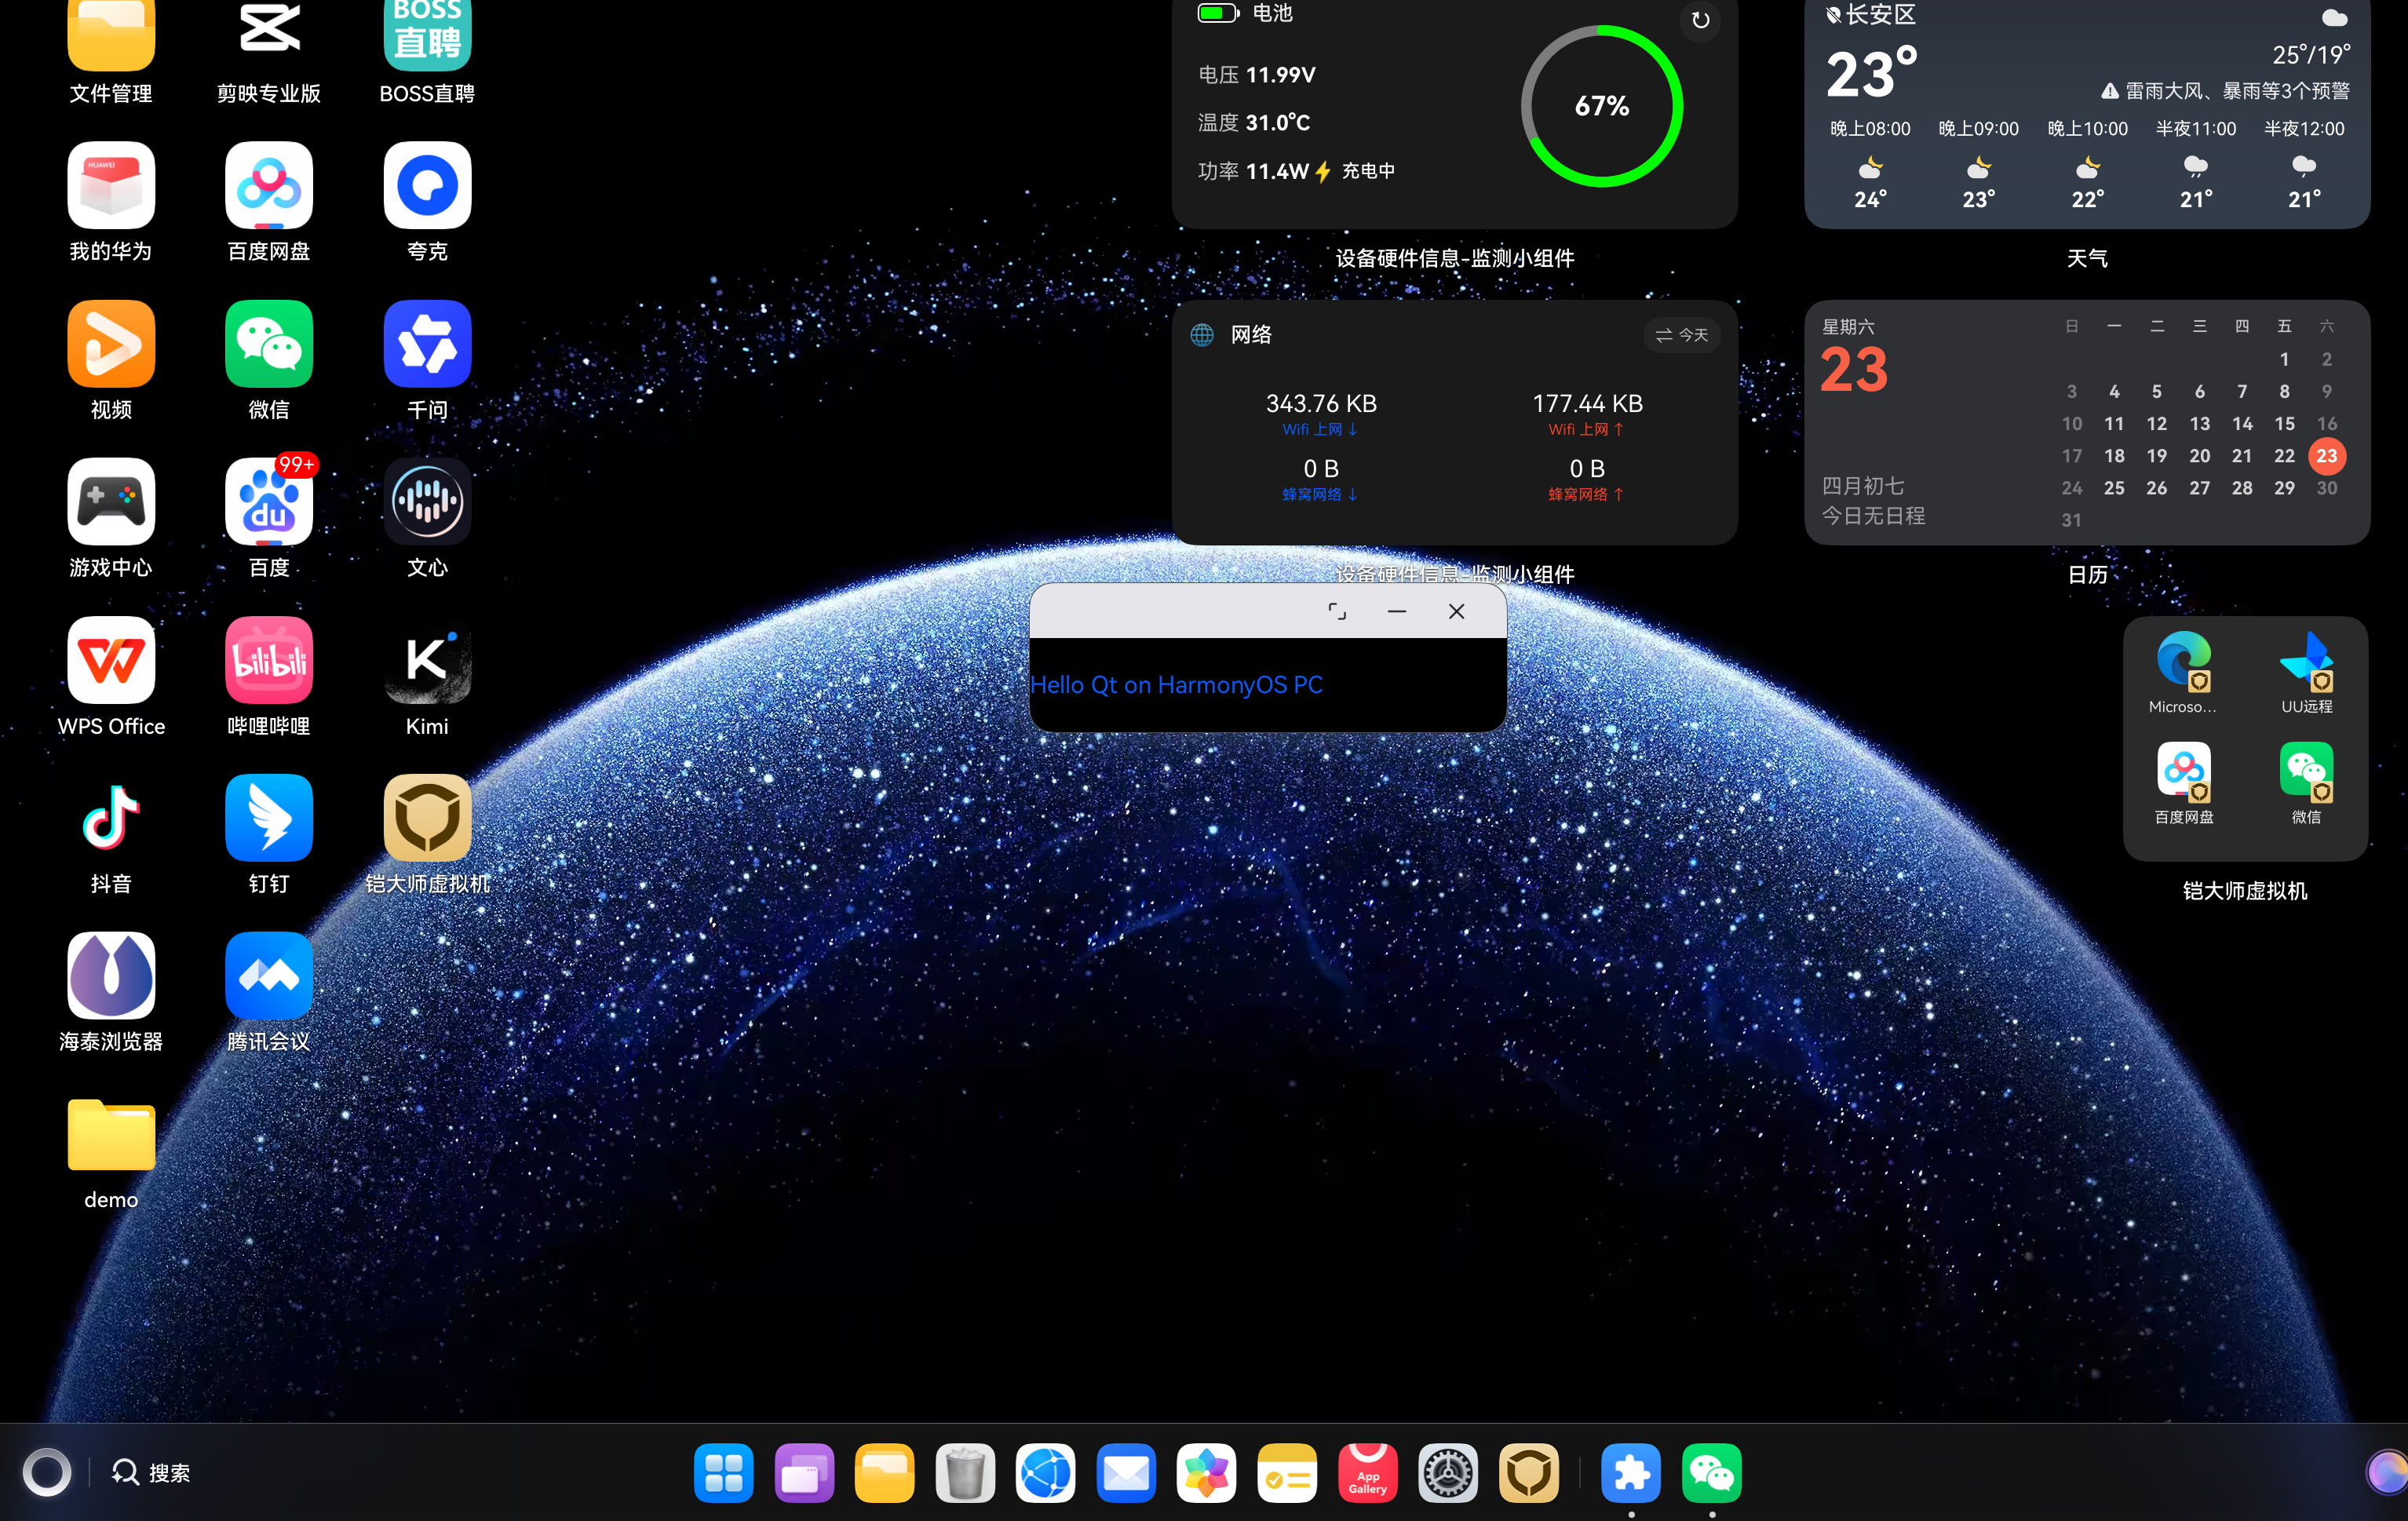Launch the 哔哩哔哩 app icon
Image resolution: width=2408 pixels, height=1521 pixels.
[x=269, y=660]
